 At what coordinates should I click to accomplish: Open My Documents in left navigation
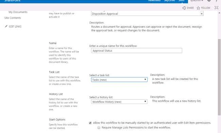(x=18, y=12)
